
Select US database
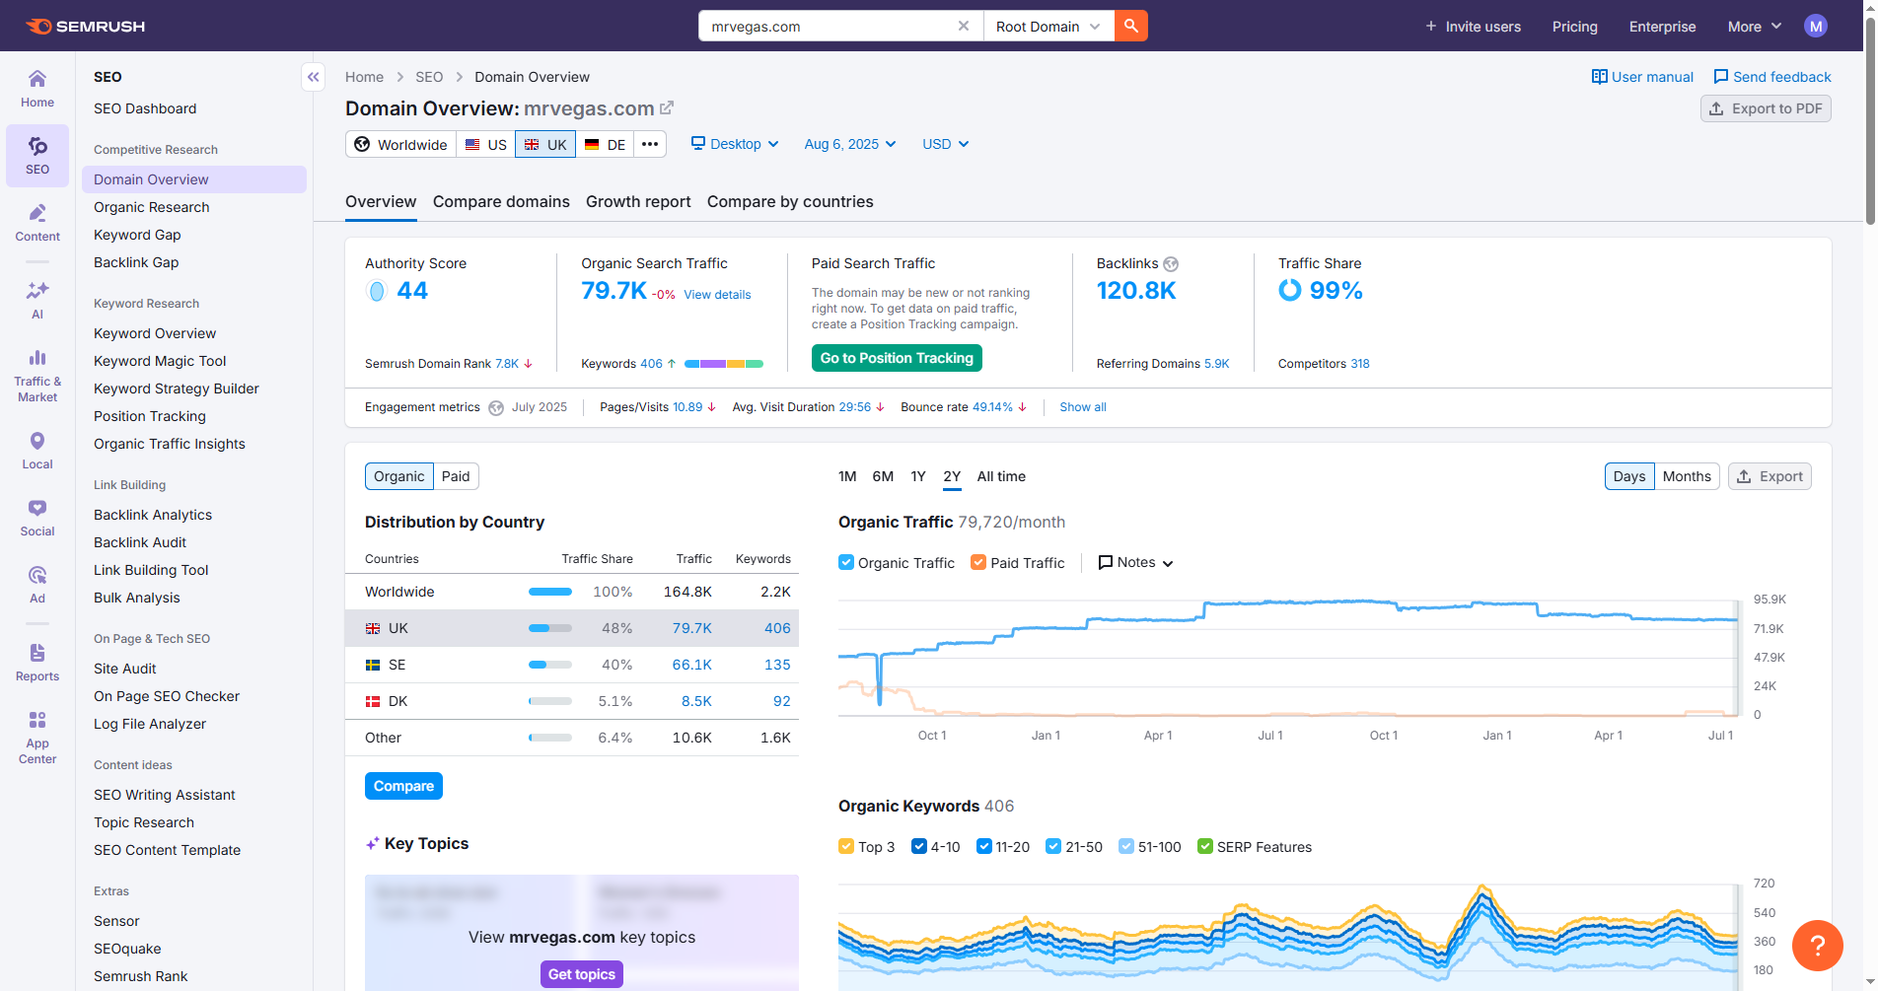click(x=485, y=144)
